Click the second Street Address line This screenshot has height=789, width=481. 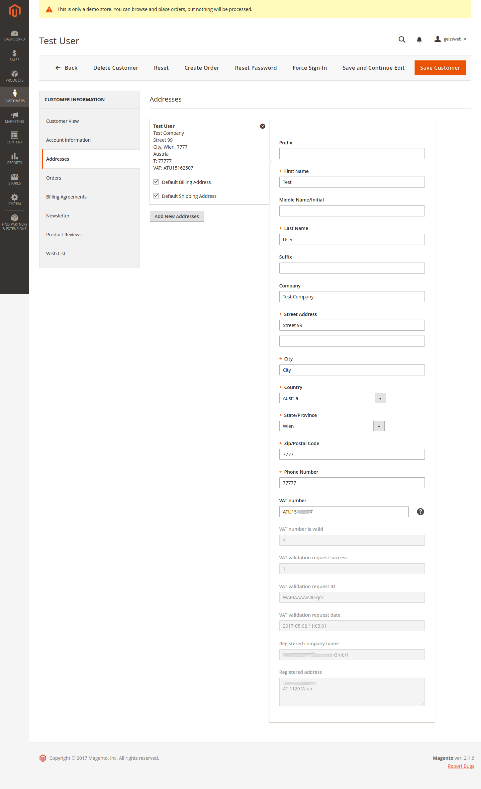(352, 341)
